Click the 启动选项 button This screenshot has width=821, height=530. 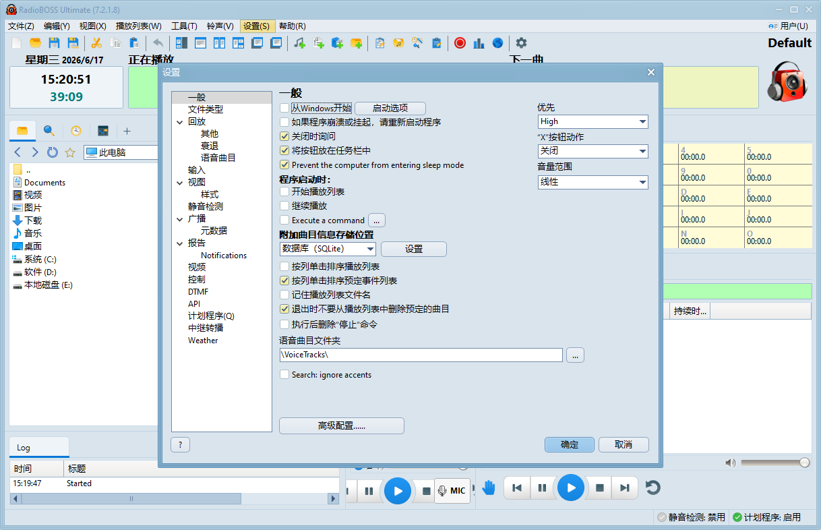[x=390, y=108]
